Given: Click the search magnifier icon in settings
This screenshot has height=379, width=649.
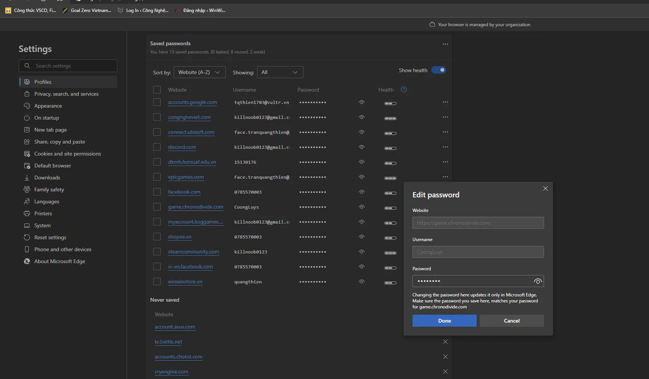Looking at the screenshot, I should [x=27, y=66].
